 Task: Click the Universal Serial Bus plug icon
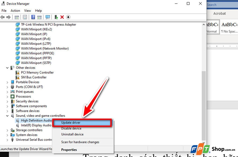tap(12, 140)
